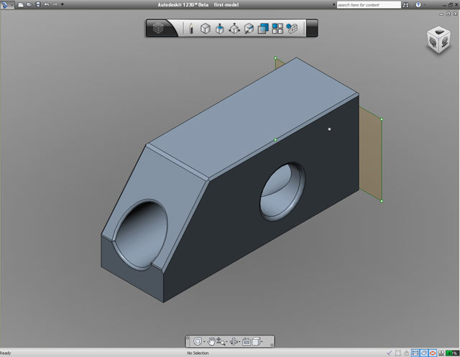Toggle the highlighted panel icon in status bar
This screenshot has width=460, height=357.
point(415,353)
